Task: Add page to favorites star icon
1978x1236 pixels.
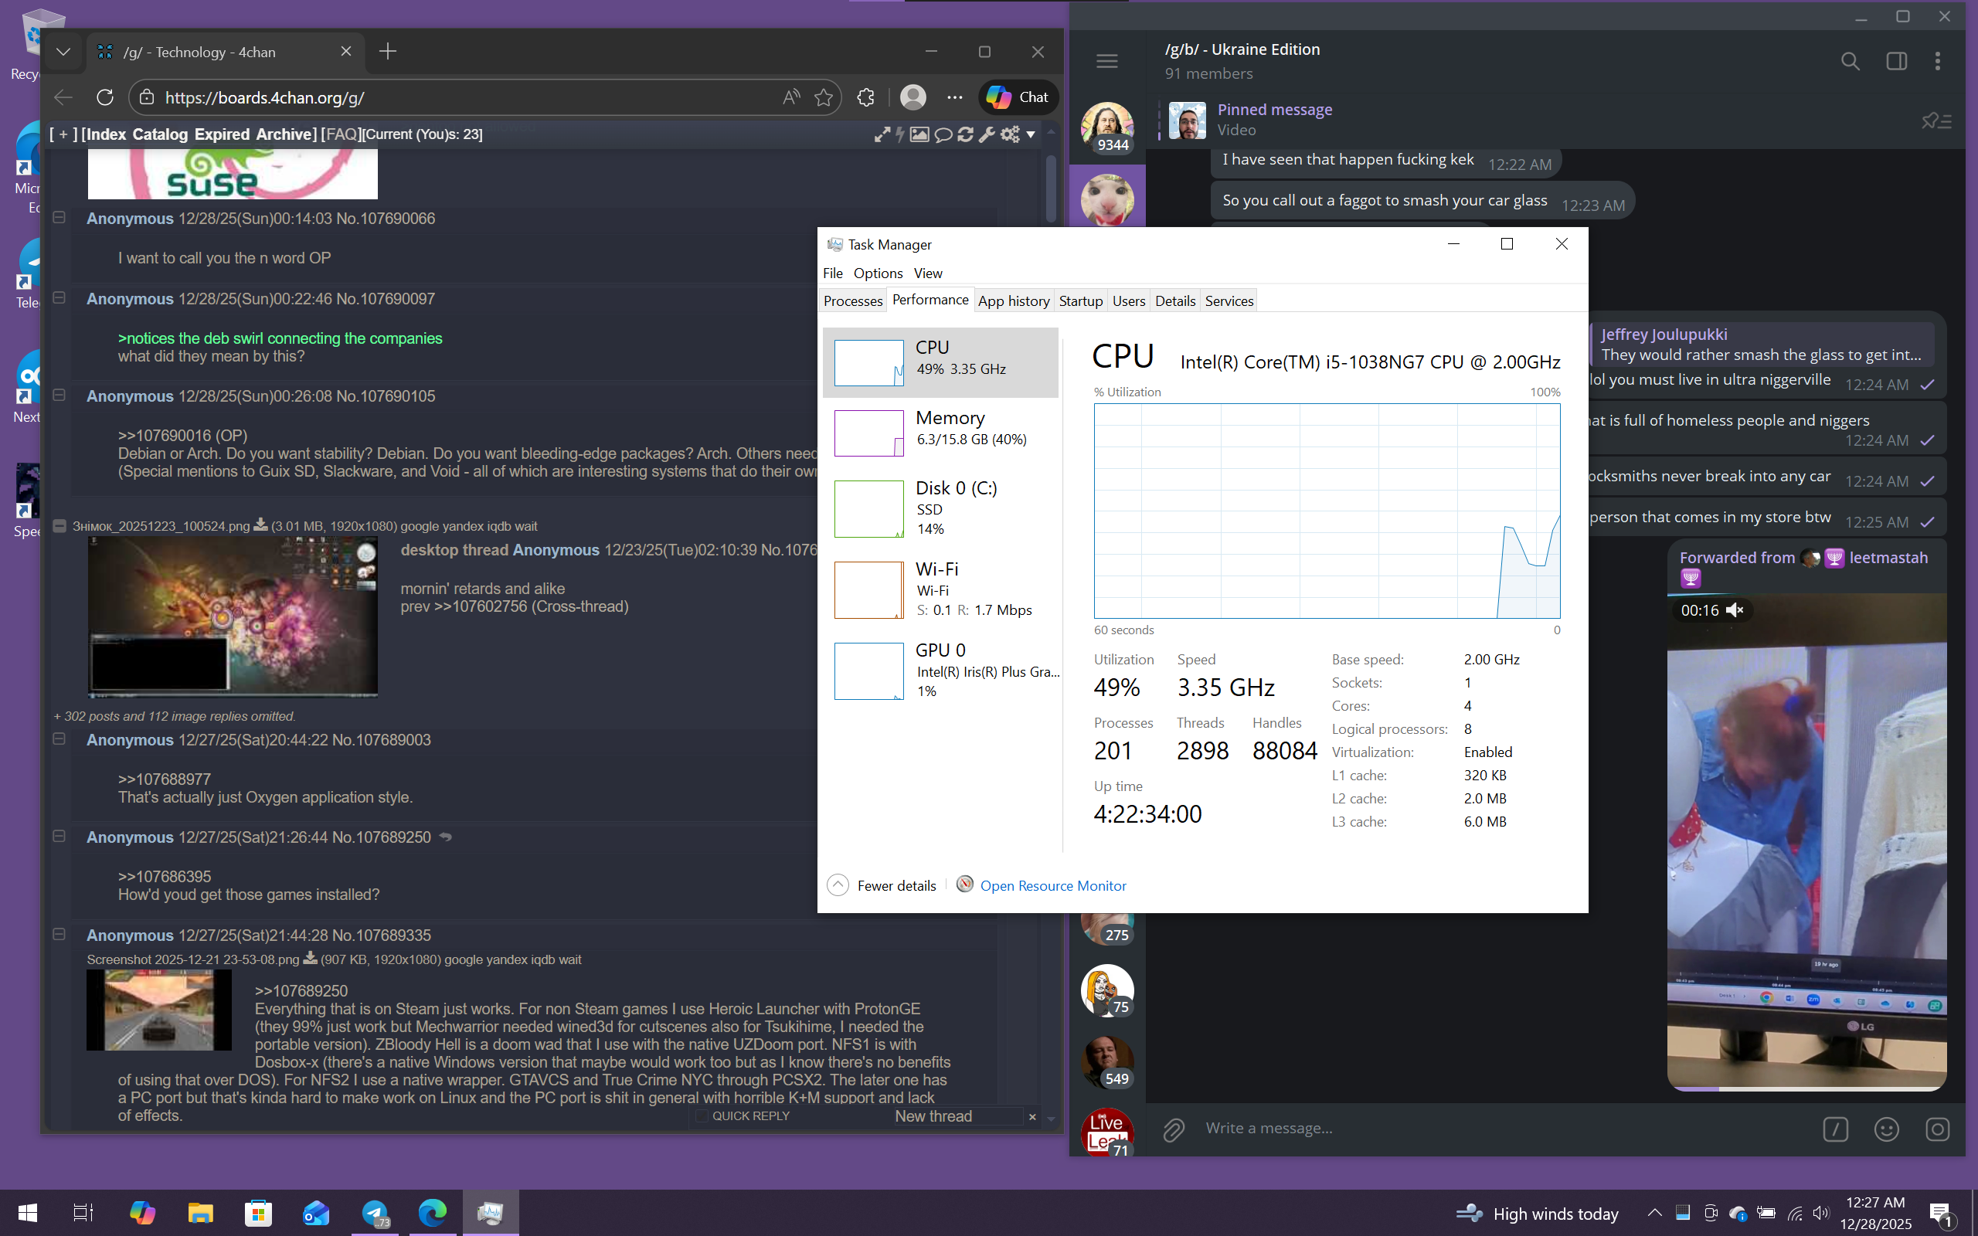Action: click(x=823, y=97)
